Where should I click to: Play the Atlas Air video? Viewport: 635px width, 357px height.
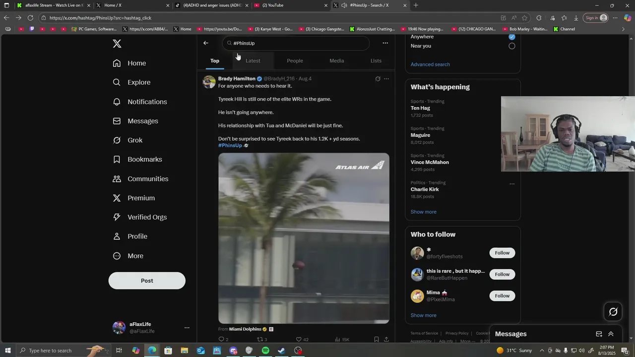(x=304, y=238)
